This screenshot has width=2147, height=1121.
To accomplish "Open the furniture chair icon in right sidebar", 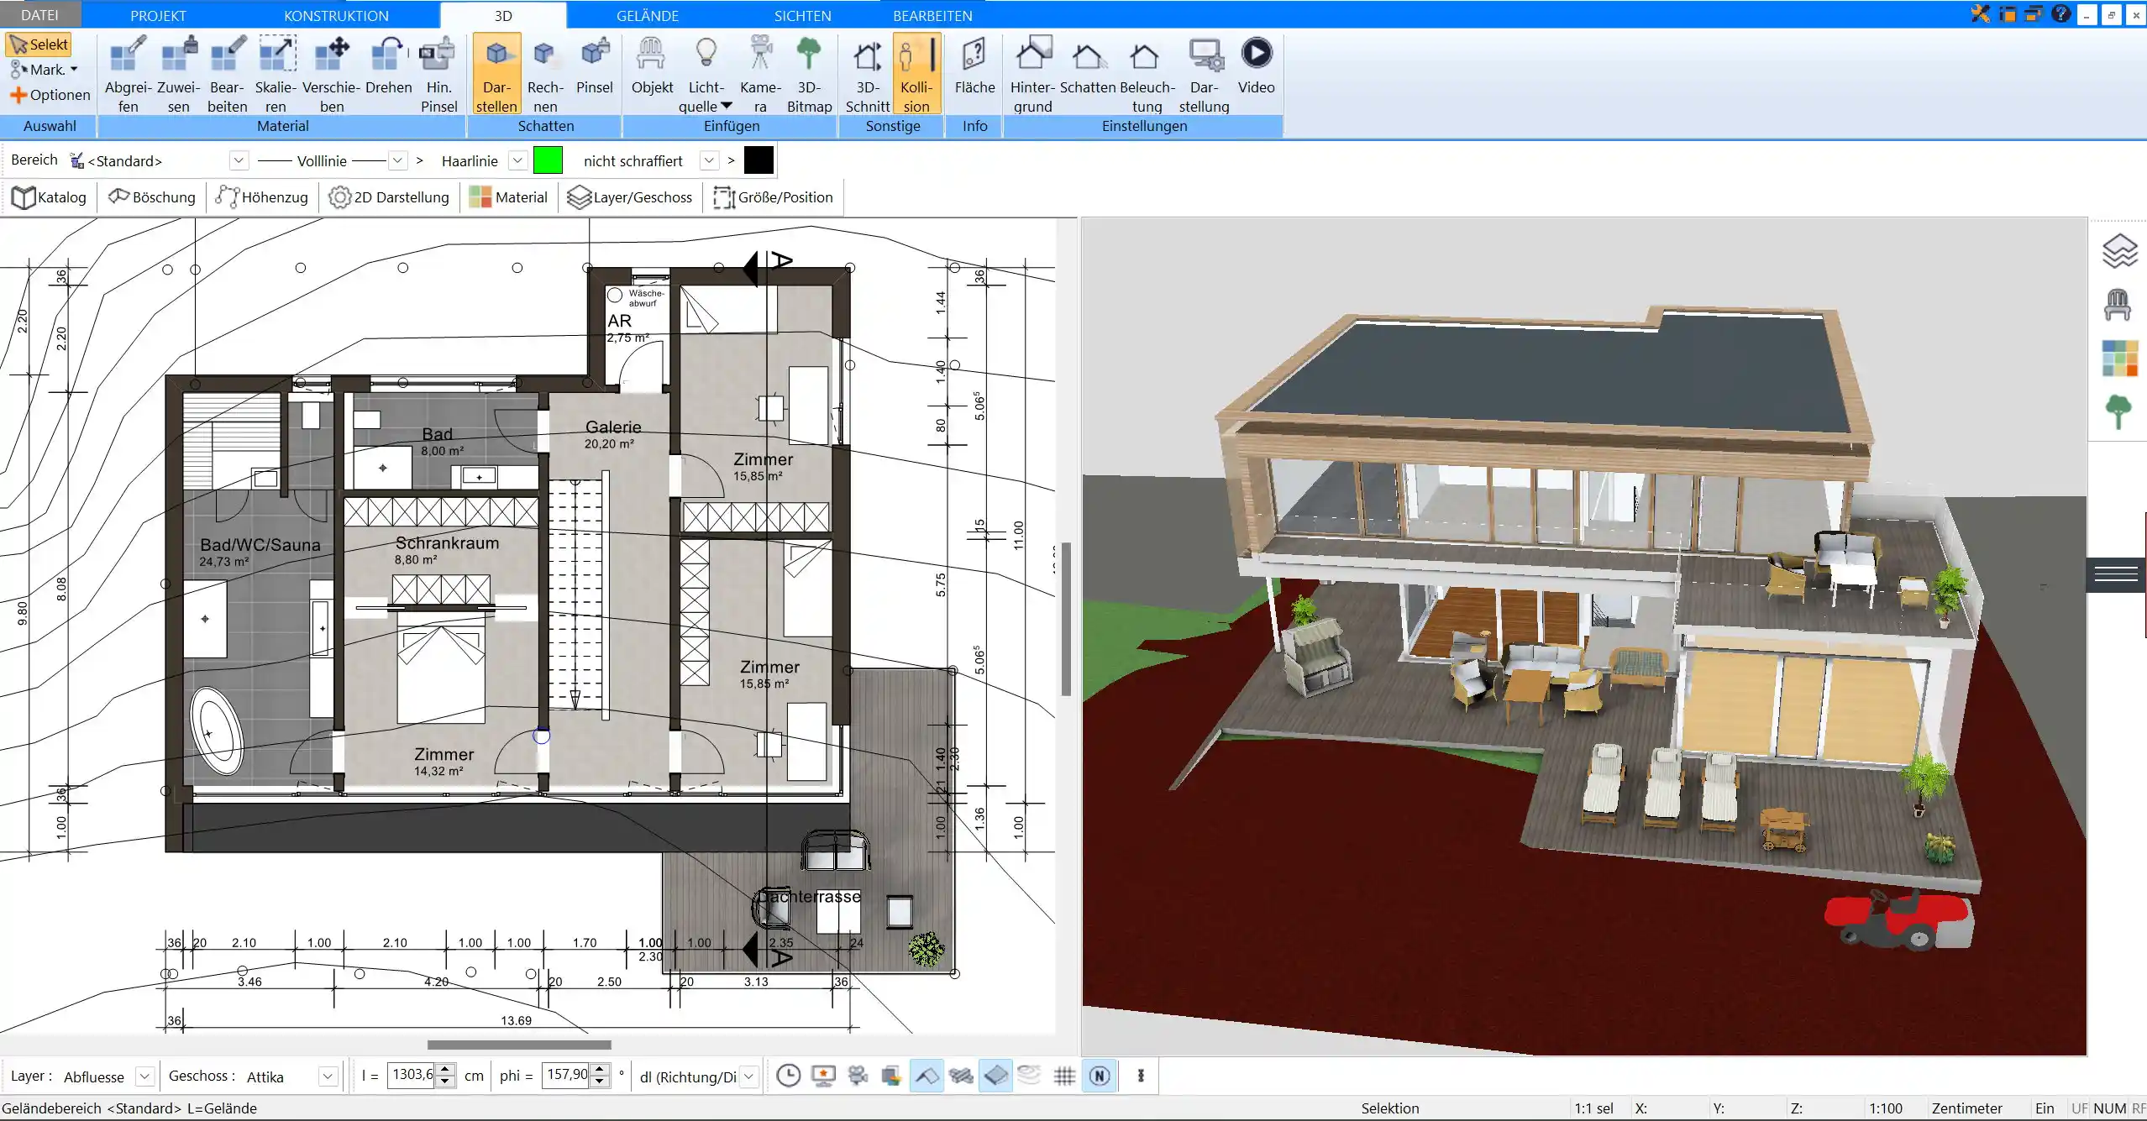I will point(2118,305).
